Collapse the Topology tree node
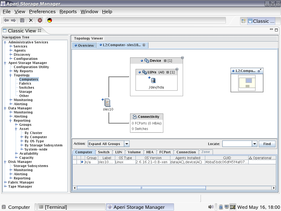 (x=11, y=75)
